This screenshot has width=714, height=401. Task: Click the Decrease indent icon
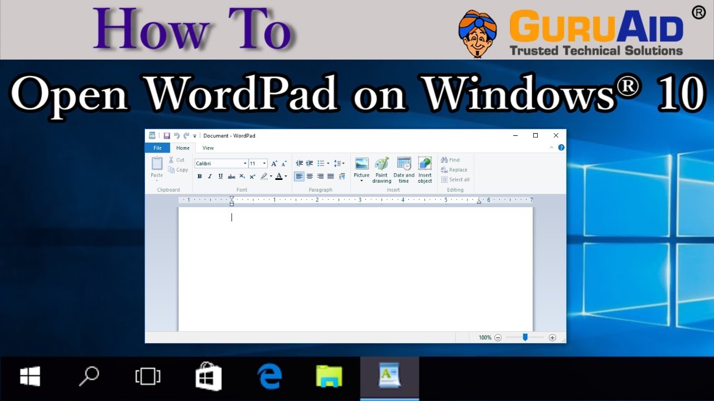[x=299, y=163]
